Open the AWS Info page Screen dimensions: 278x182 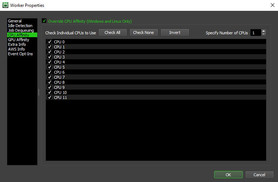point(16,49)
